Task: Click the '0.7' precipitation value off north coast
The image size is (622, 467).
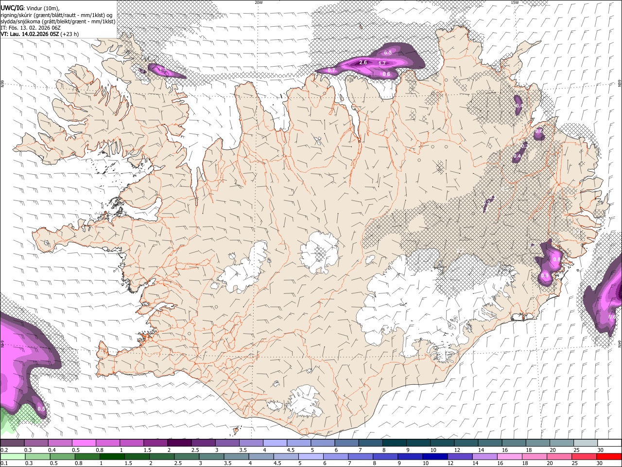Action: pos(331,71)
